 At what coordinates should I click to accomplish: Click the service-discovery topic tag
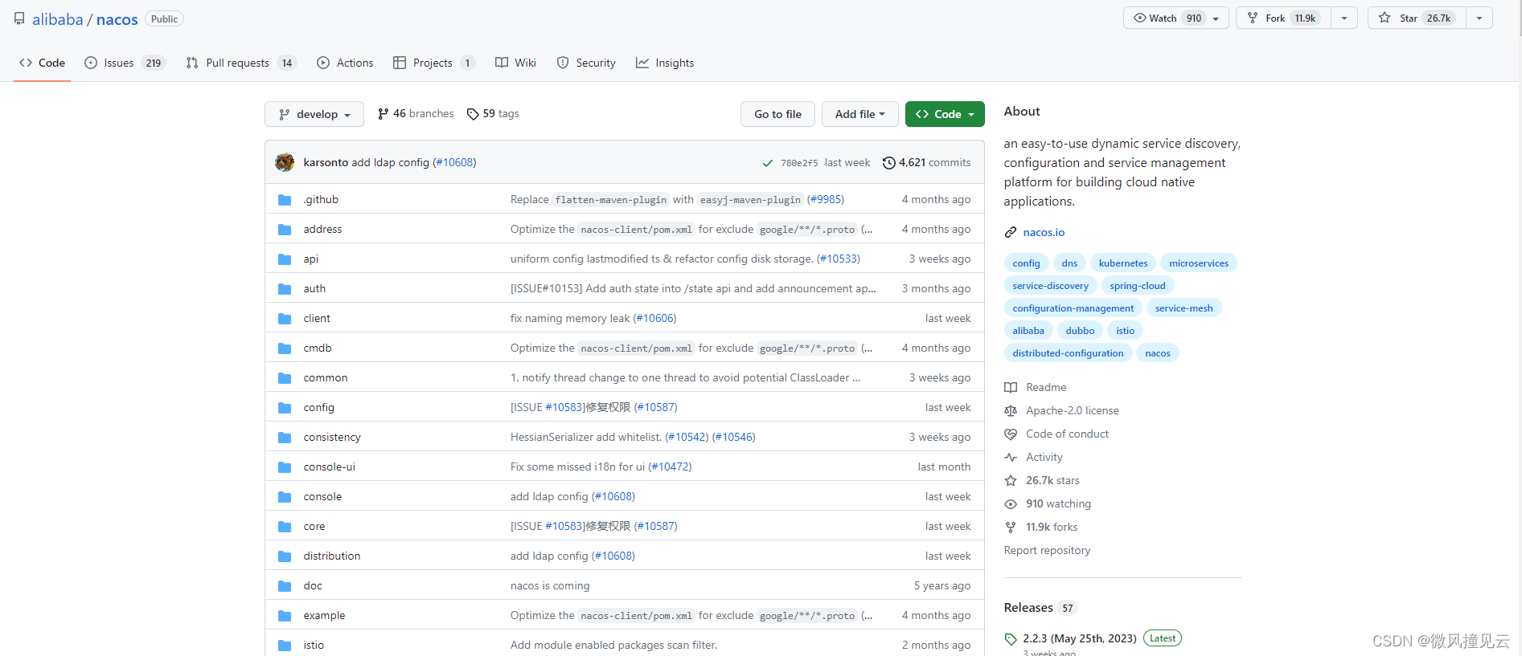click(1050, 286)
